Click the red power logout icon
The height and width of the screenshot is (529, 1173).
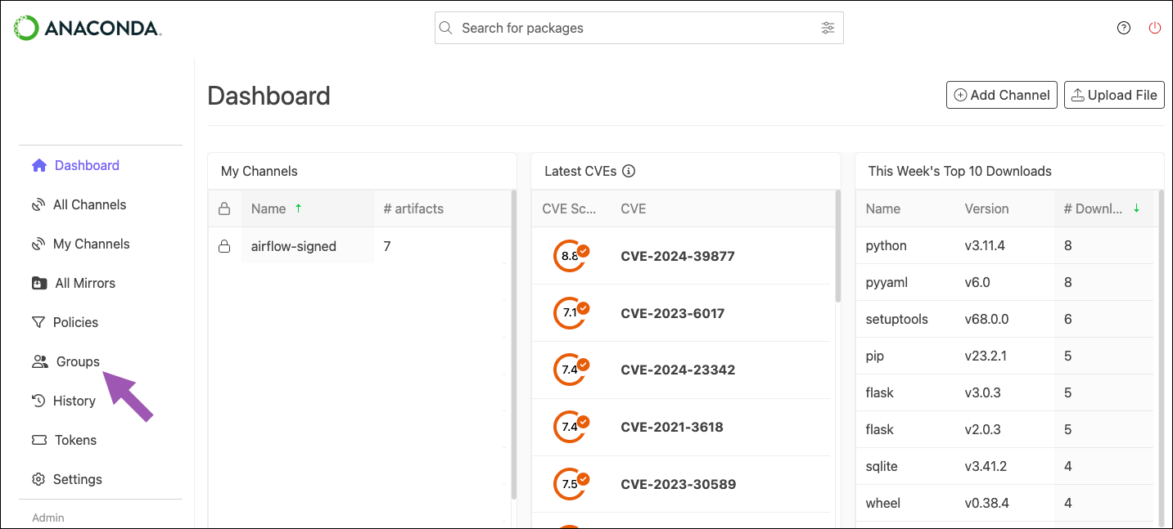pyautogui.click(x=1155, y=28)
